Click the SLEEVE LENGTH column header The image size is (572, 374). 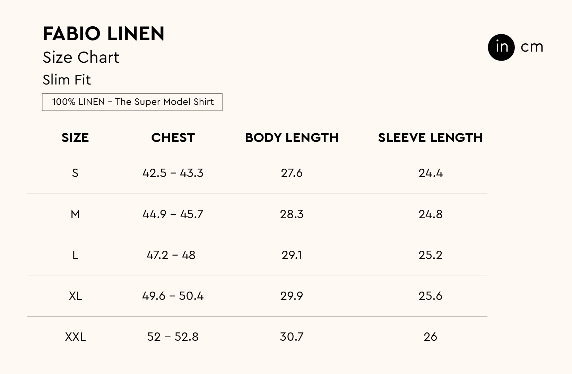[x=430, y=138]
